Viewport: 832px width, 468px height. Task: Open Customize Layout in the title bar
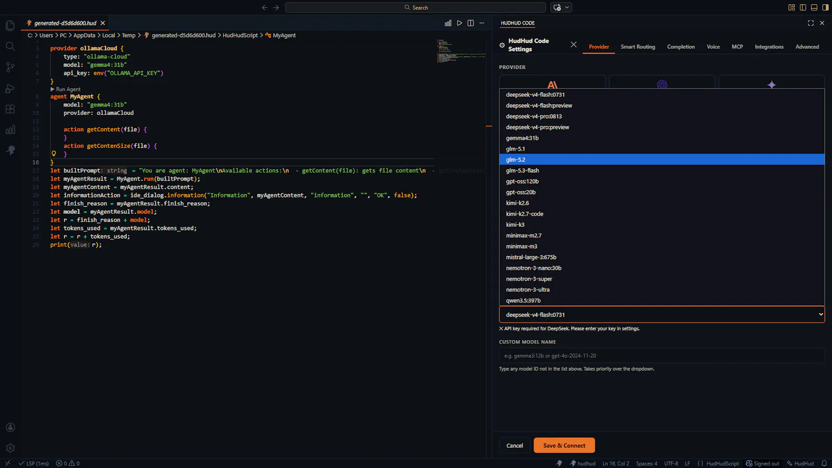click(x=791, y=7)
